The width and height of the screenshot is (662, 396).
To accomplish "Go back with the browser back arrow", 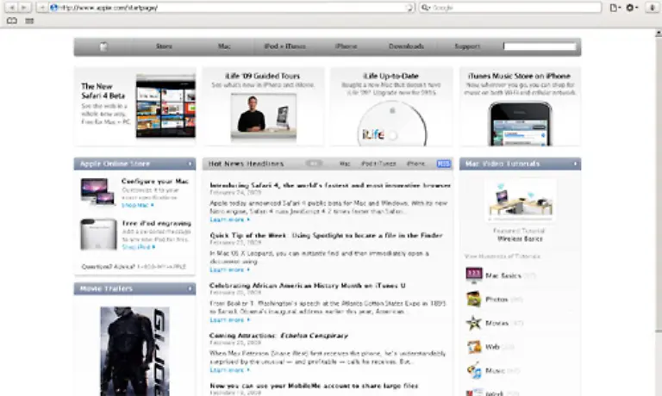I will point(12,7).
